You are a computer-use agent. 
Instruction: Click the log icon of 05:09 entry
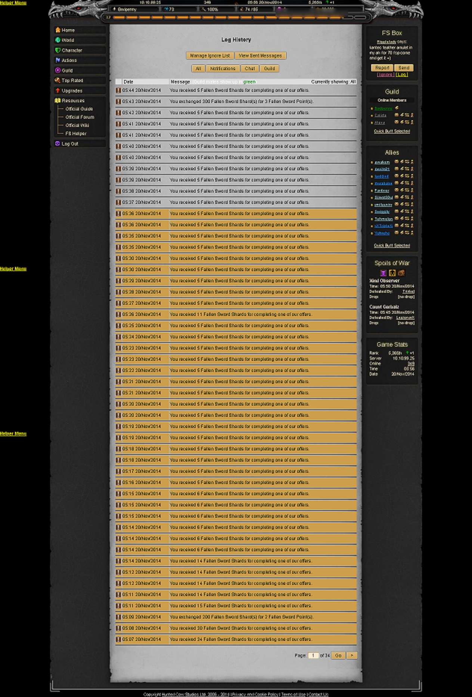pos(118,617)
